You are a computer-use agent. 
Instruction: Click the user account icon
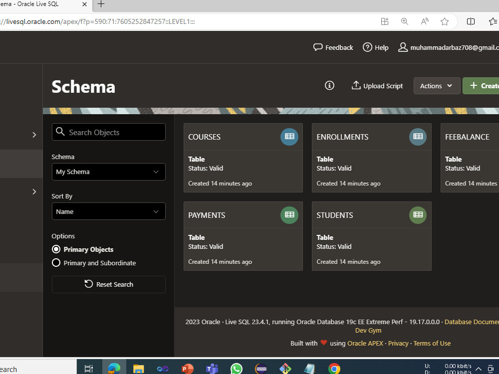[x=403, y=47]
